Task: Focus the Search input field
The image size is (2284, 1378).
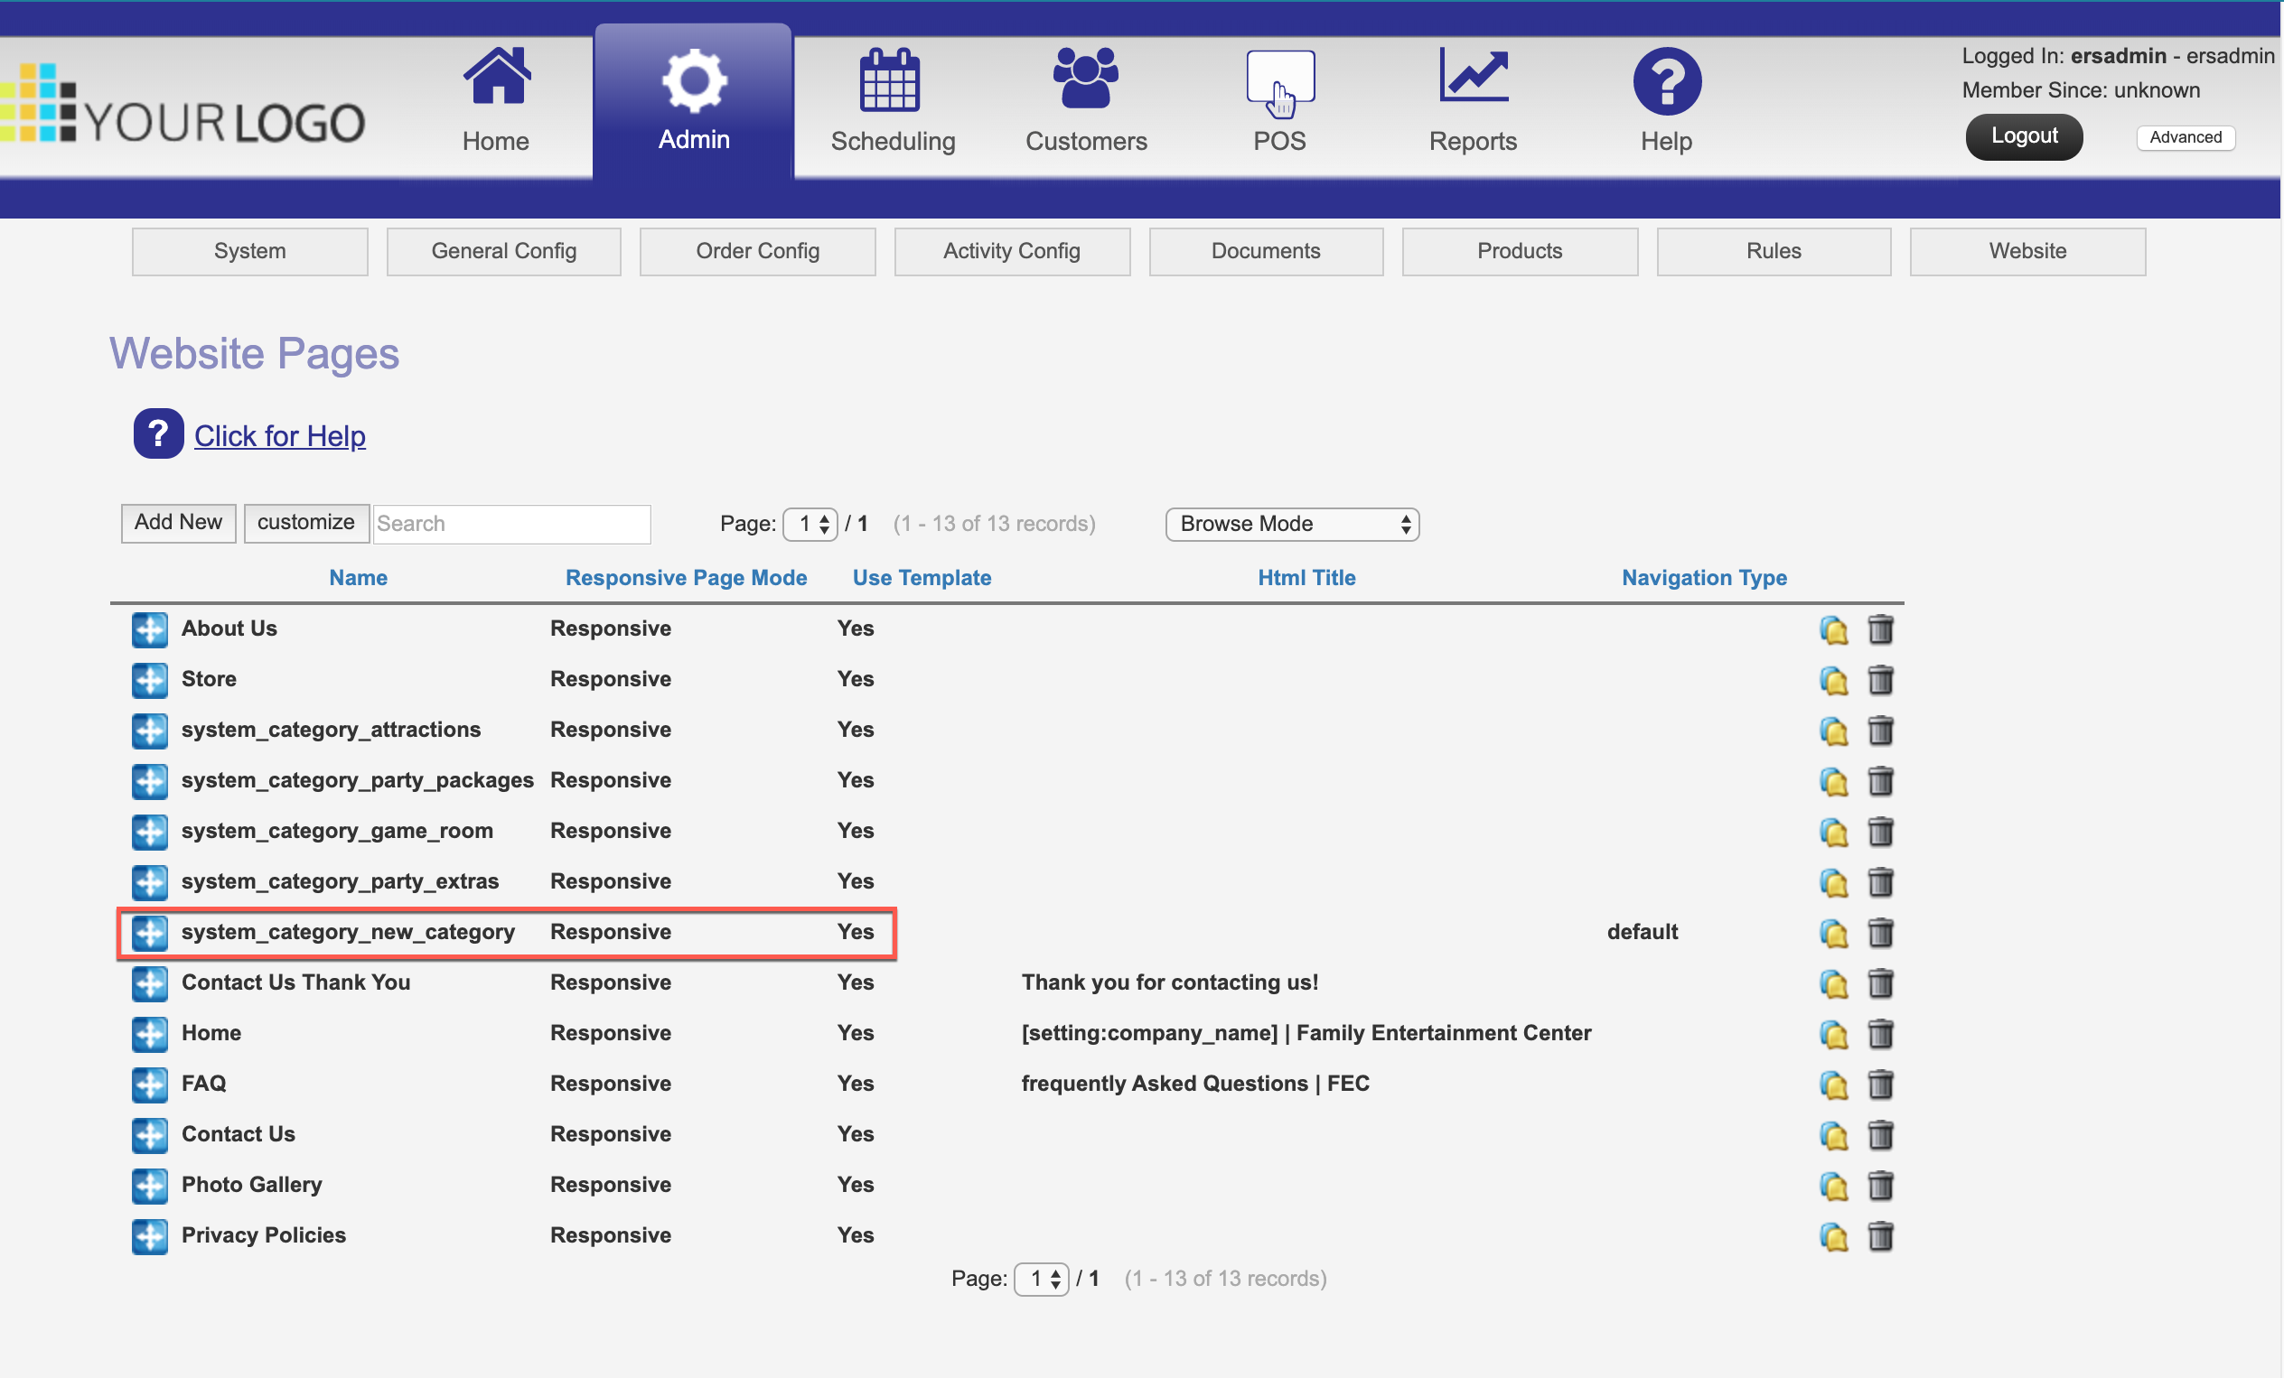Action: click(511, 524)
